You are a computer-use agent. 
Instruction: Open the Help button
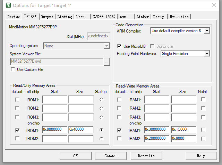pyautogui.click(x=201, y=156)
